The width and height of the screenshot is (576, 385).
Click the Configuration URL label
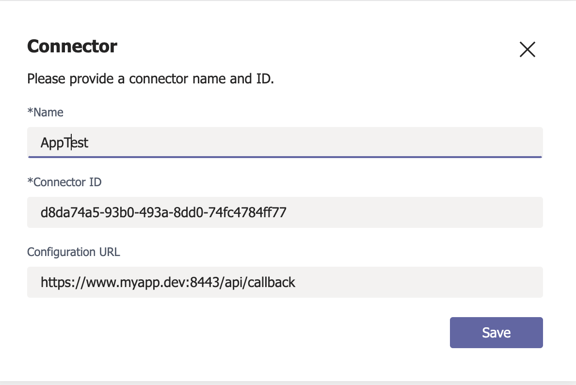tap(73, 252)
